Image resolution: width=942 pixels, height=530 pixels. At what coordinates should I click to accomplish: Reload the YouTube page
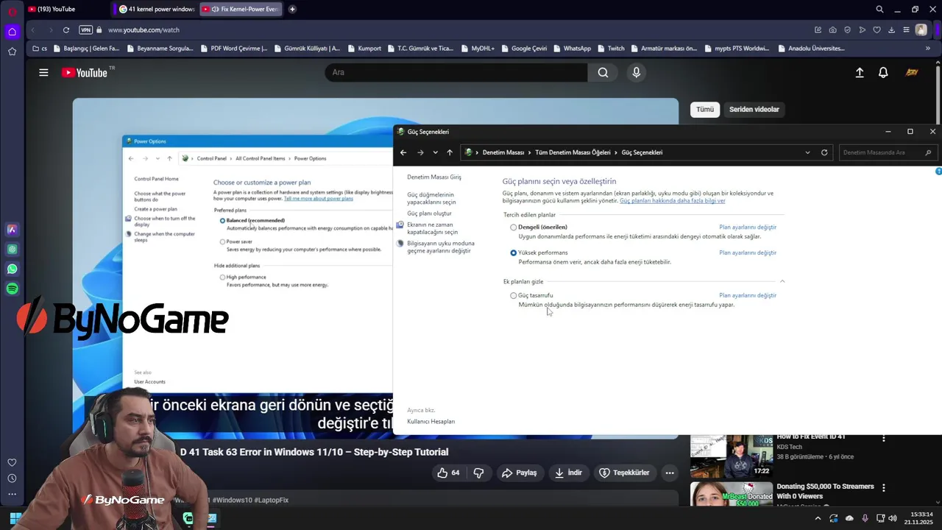[66, 30]
